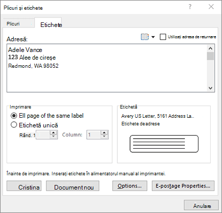222x213 pixels.
Task: Increase the Rând spinner value
Action: pyautogui.click(x=54, y=132)
